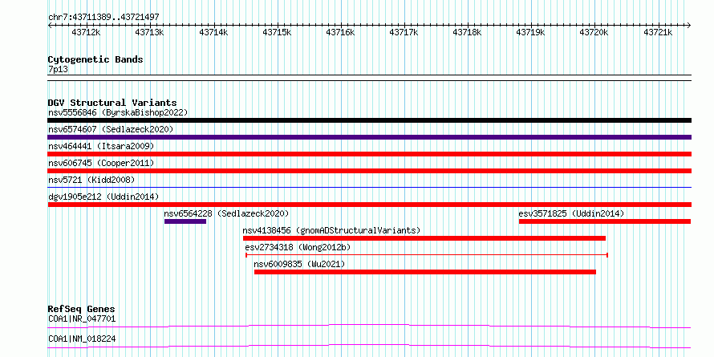The width and height of the screenshot is (714, 357).
Task: Click the nsv6009835 red variant bar
Action: click(425, 272)
